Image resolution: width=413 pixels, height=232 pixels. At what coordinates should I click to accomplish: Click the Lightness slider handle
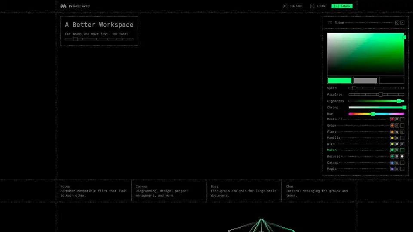[399, 101]
